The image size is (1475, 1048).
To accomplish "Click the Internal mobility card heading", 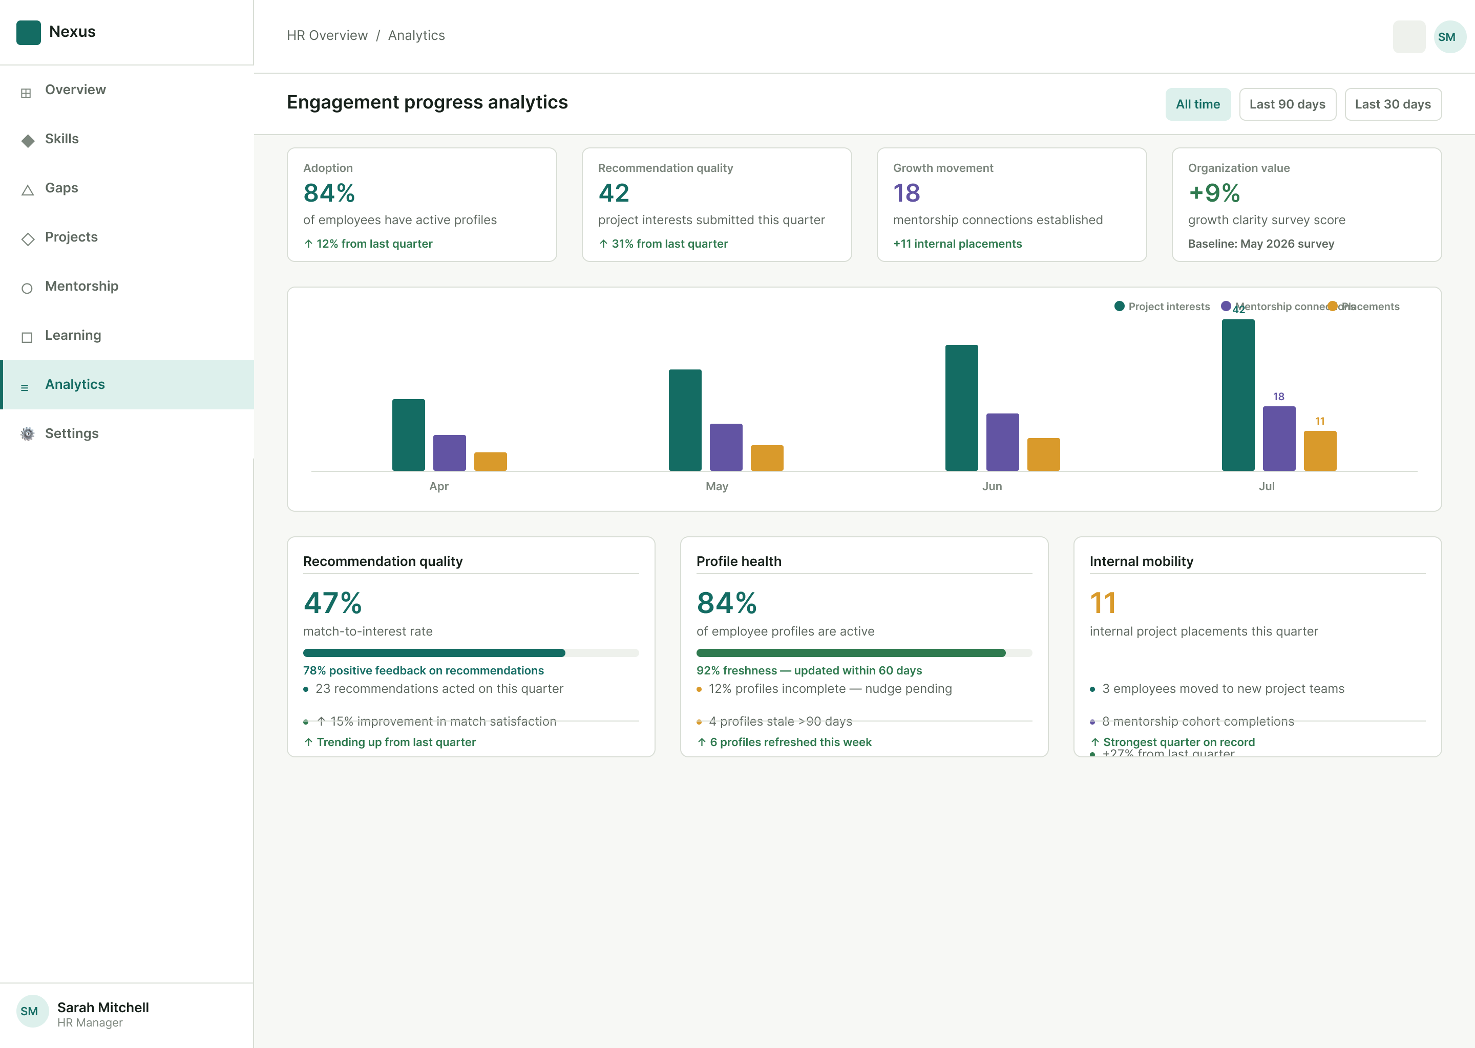I will click(1141, 561).
